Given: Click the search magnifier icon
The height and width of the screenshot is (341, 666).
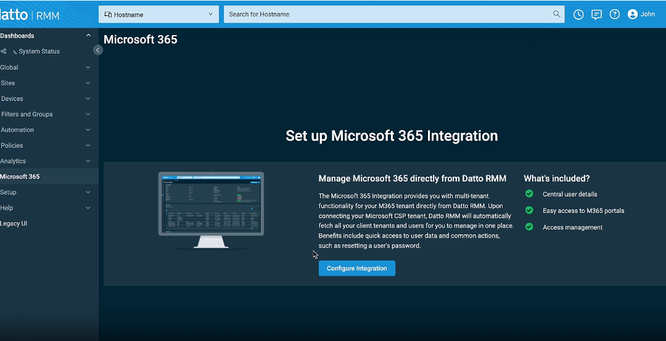Looking at the screenshot, I should pyautogui.click(x=556, y=14).
